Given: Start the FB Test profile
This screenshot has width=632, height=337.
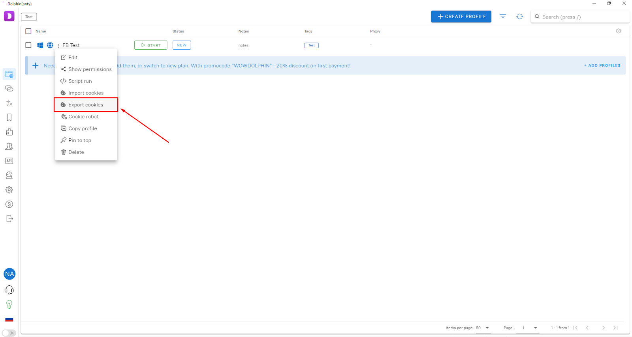Looking at the screenshot, I should (150, 45).
